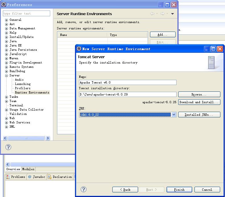This screenshot has height=197, width=225.
Task: Collapse the Server tree node
Action: pyautogui.click(x=6, y=76)
